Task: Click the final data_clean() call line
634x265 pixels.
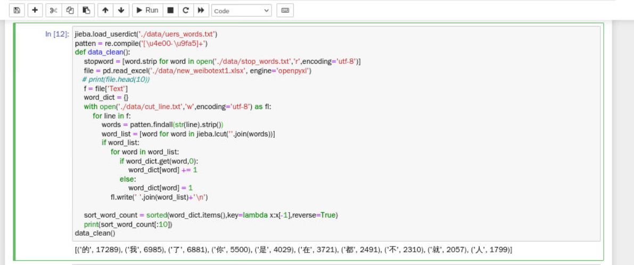Action: (95, 233)
